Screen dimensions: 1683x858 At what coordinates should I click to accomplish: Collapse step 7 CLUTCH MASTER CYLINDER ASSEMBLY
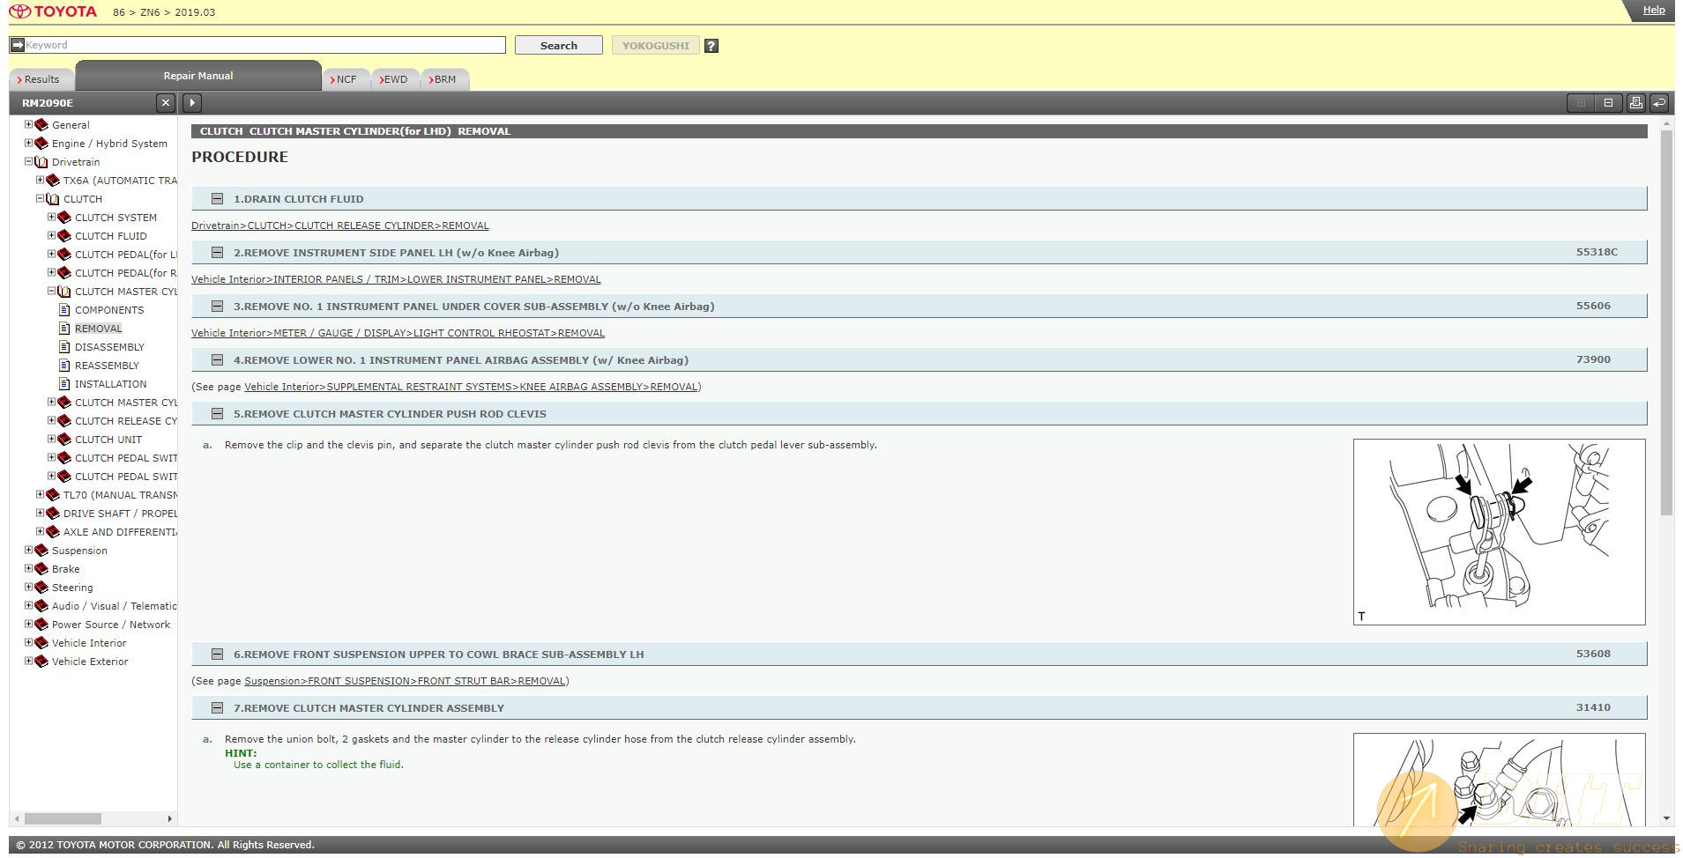click(x=217, y=708)
